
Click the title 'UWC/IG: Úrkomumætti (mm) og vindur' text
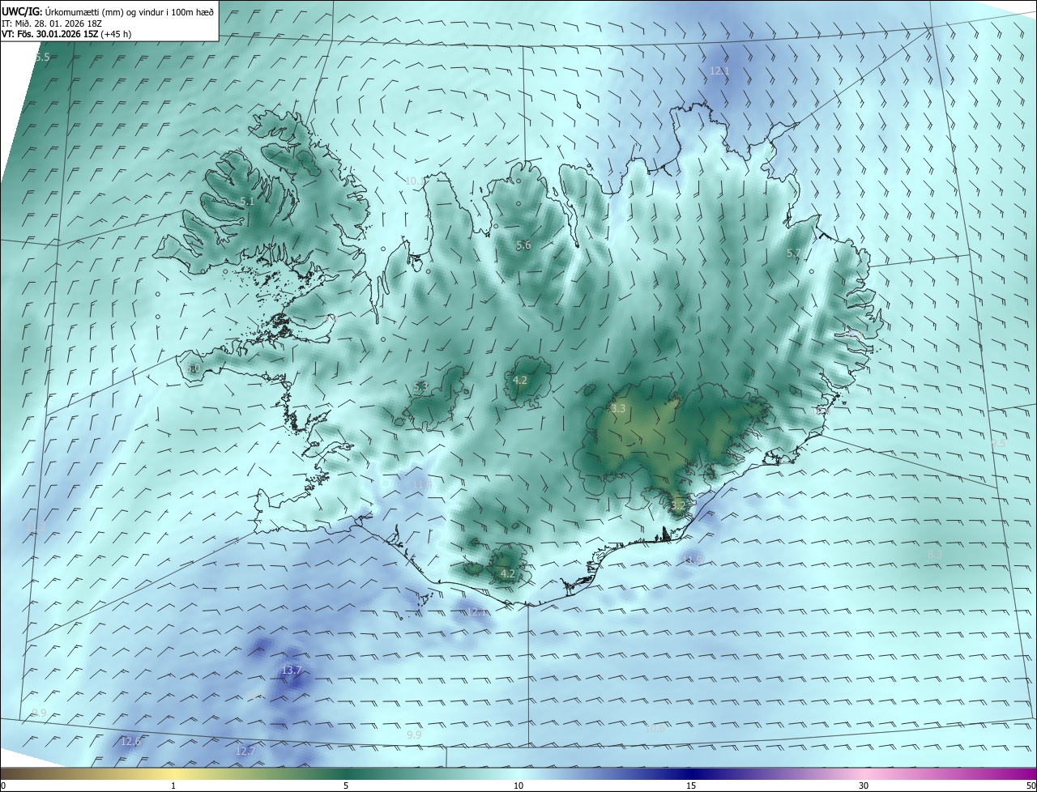pyautogui.click(x=107, y=11)
